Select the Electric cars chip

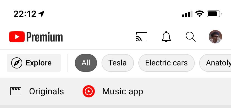pyautogui.click(x=166, y=63)
